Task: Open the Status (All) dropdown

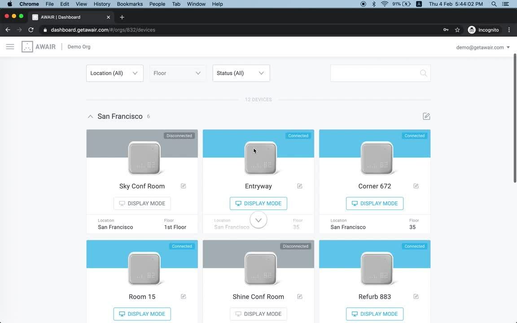Action: pyautogui.click(x=241, y=73)
